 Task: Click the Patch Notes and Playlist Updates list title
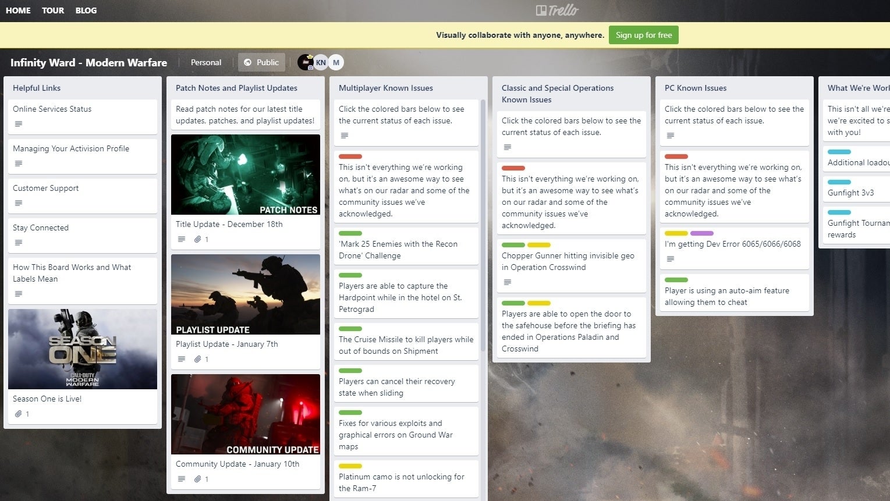pos(236,88)
